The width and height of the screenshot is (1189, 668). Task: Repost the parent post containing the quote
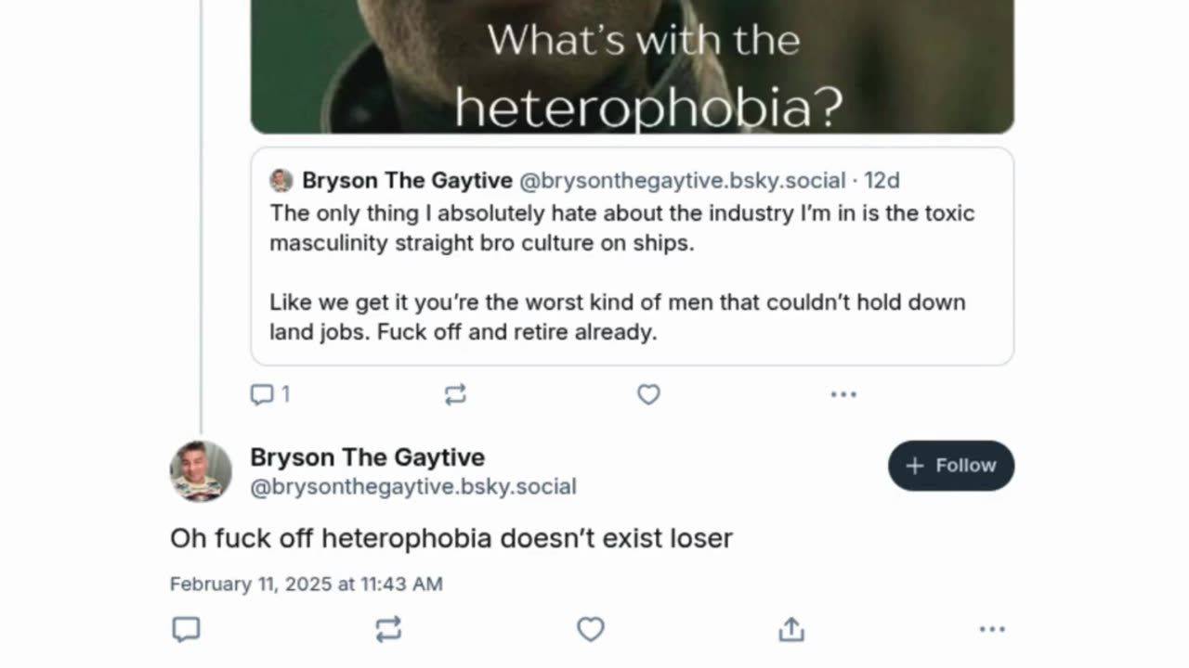pos(455,395)
